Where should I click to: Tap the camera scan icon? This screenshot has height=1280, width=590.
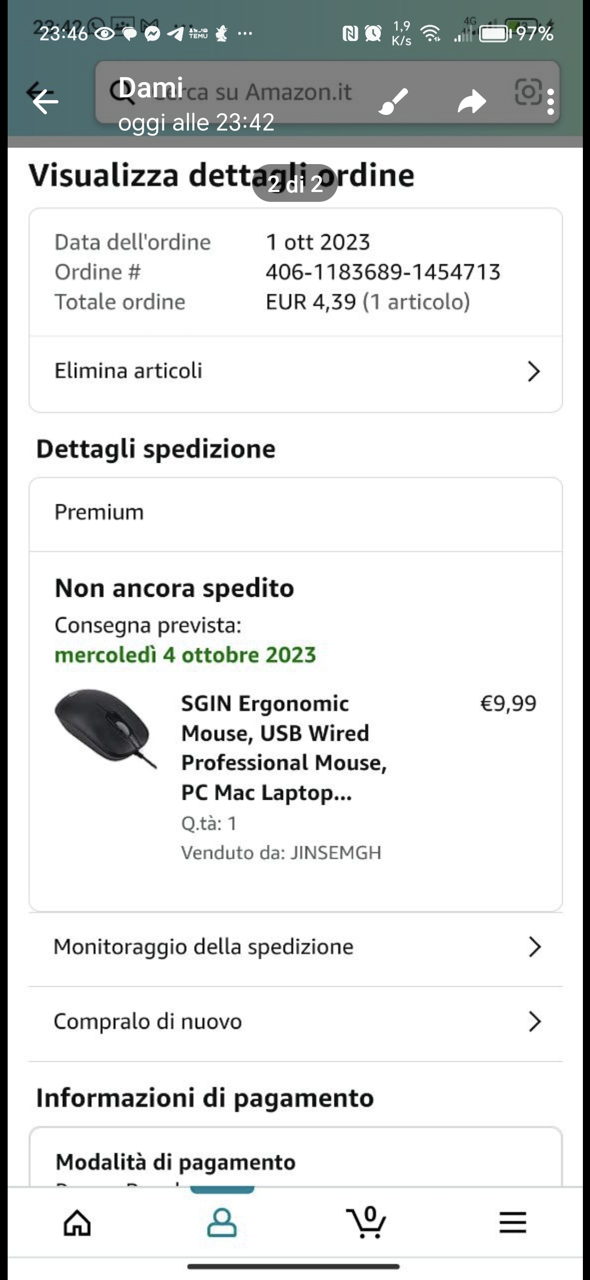coord(528,92)
